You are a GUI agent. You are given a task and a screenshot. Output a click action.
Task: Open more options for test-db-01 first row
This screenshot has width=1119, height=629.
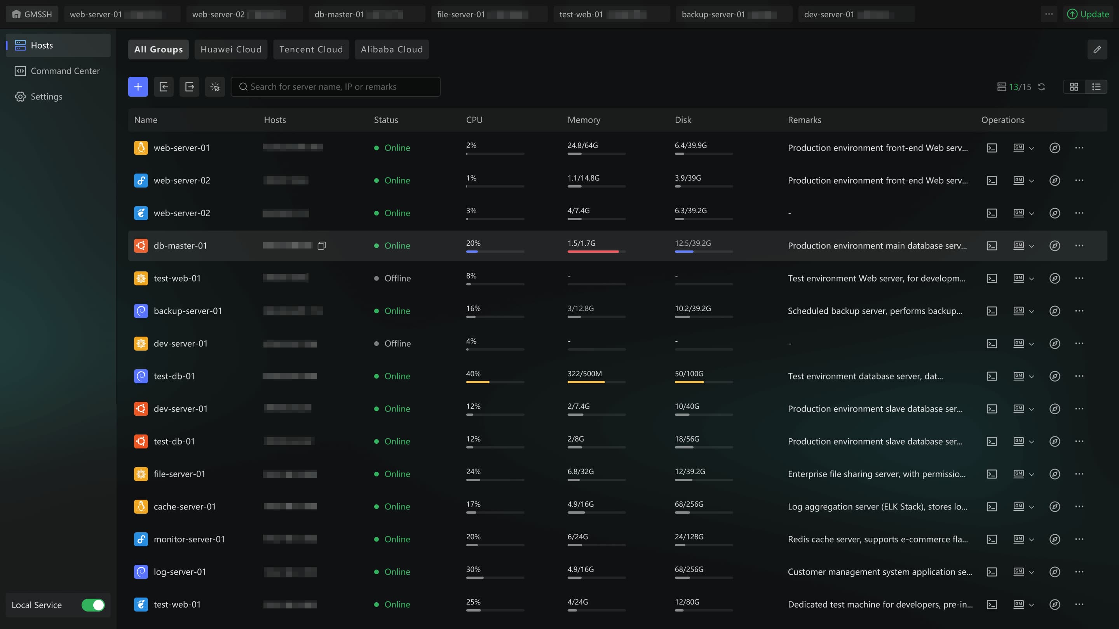(1079, 376)
